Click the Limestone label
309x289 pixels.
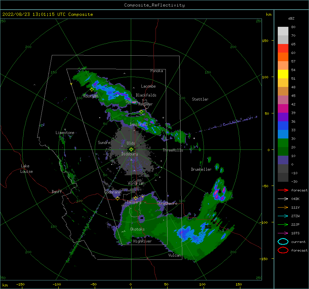click(65, 133)
